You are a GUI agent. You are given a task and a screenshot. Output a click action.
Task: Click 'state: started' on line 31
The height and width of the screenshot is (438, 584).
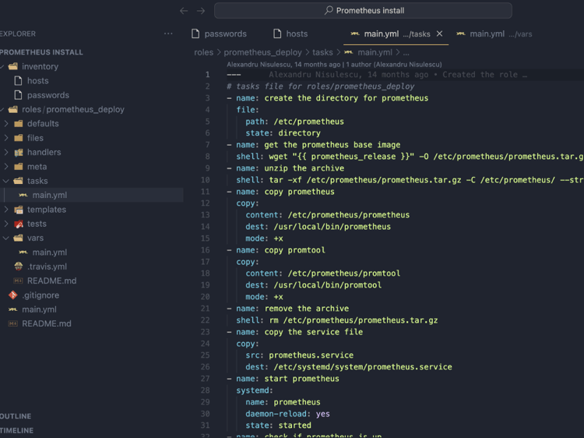pyautogui.click(x=278, y=426)
